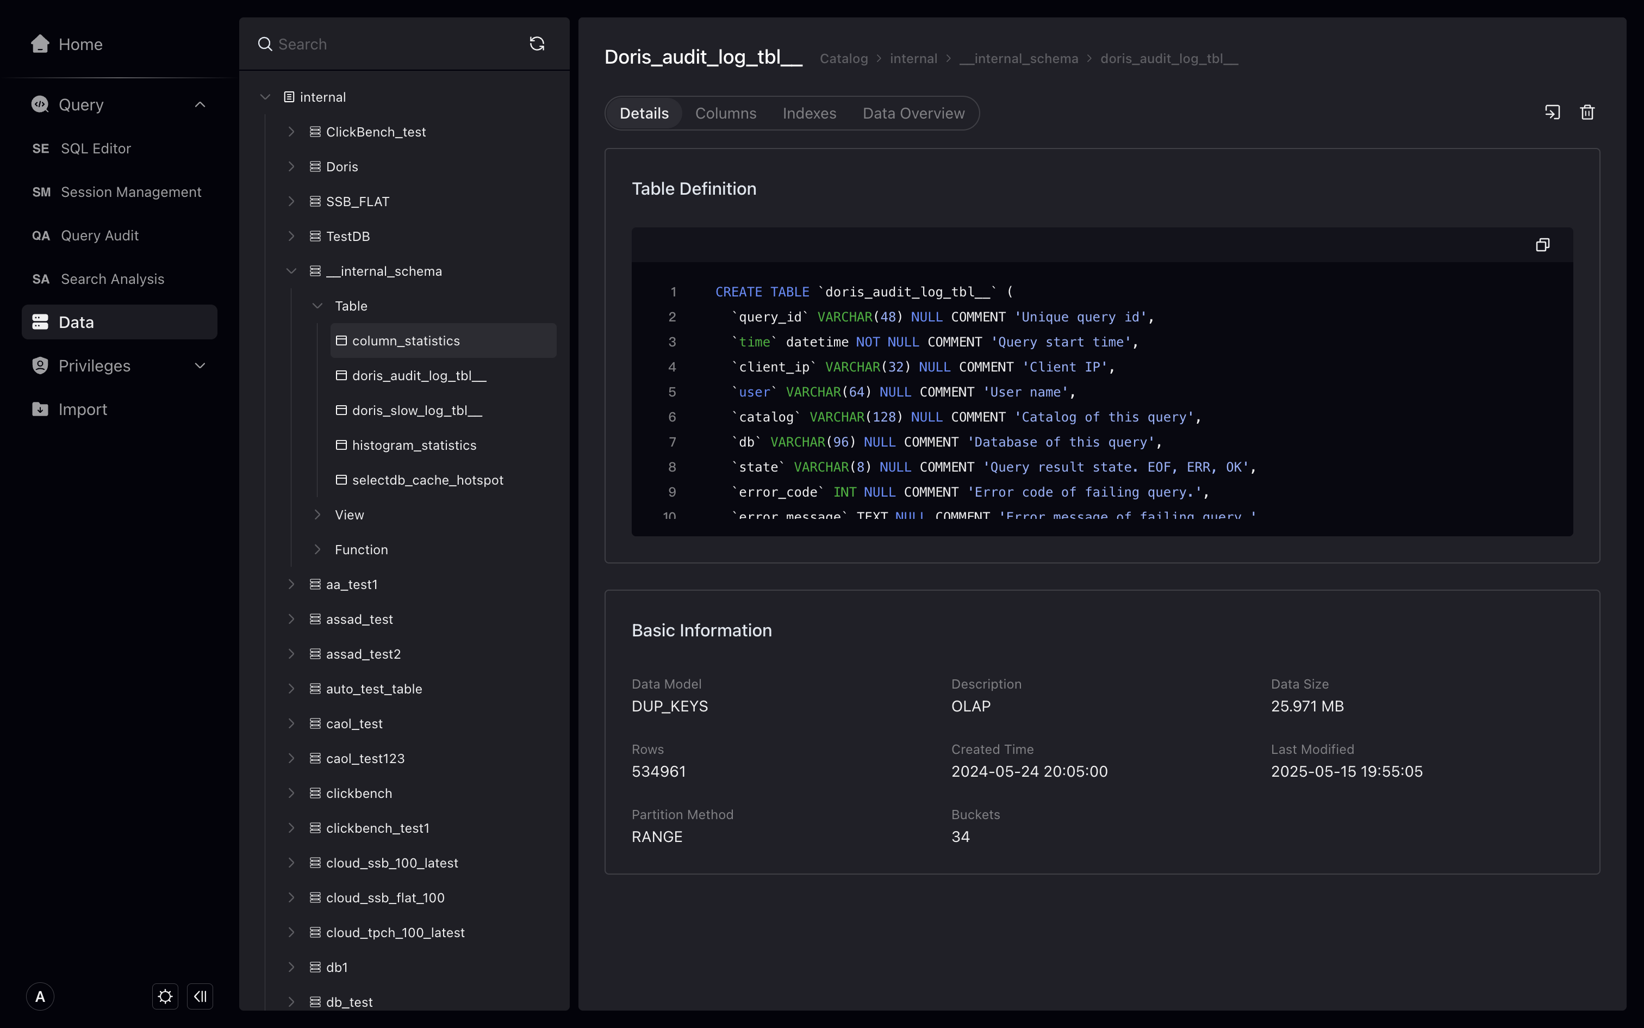Expand the aa_test1 database
The height and width of the screenshot is (1028, 1644).
(291, 585)
